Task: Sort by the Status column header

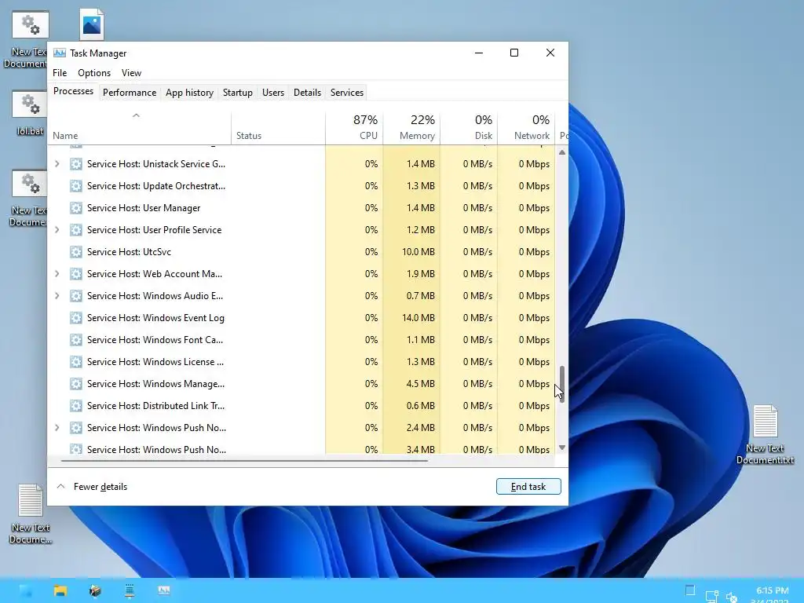Action: coord(279,127)
